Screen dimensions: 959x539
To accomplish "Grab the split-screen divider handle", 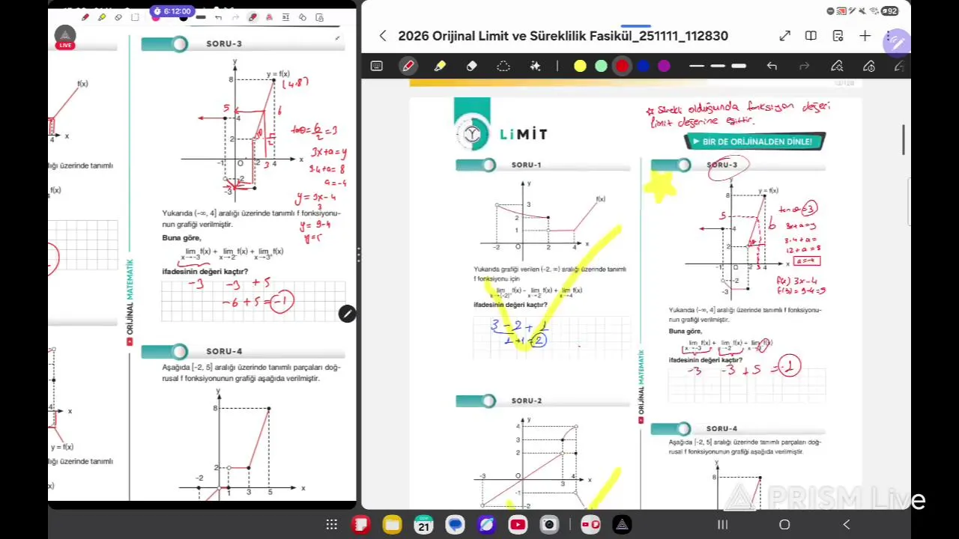I will click(x=358, y=255).
